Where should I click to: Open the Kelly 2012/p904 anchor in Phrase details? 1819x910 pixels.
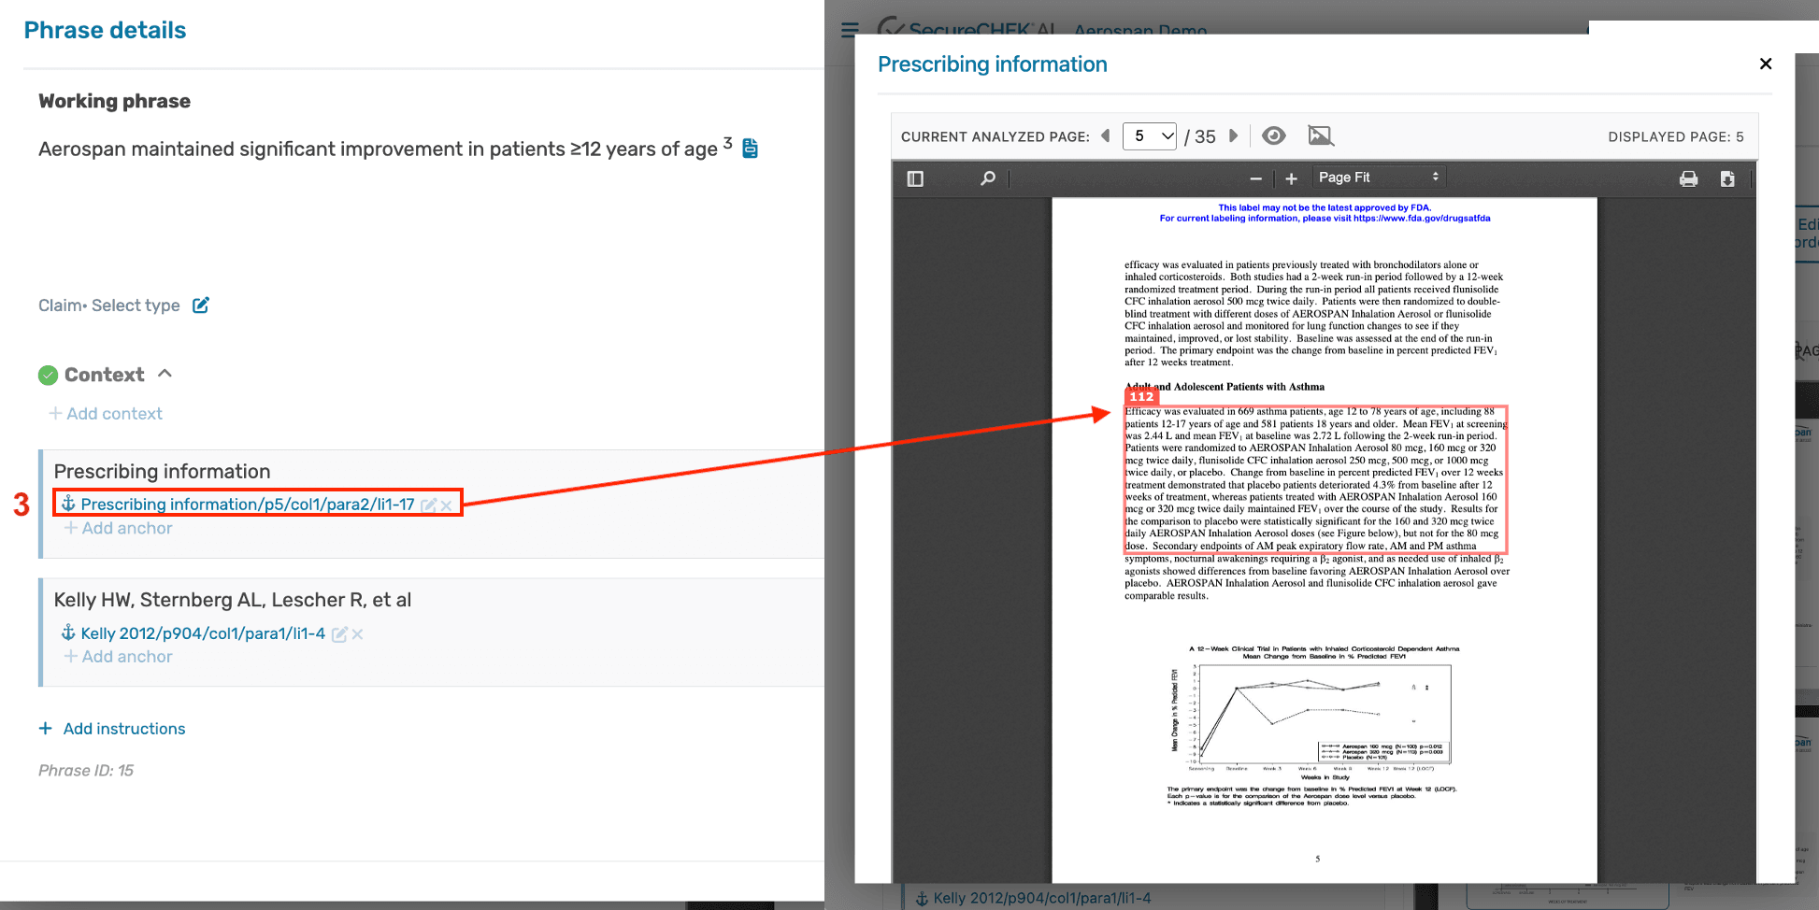point(203,633)
